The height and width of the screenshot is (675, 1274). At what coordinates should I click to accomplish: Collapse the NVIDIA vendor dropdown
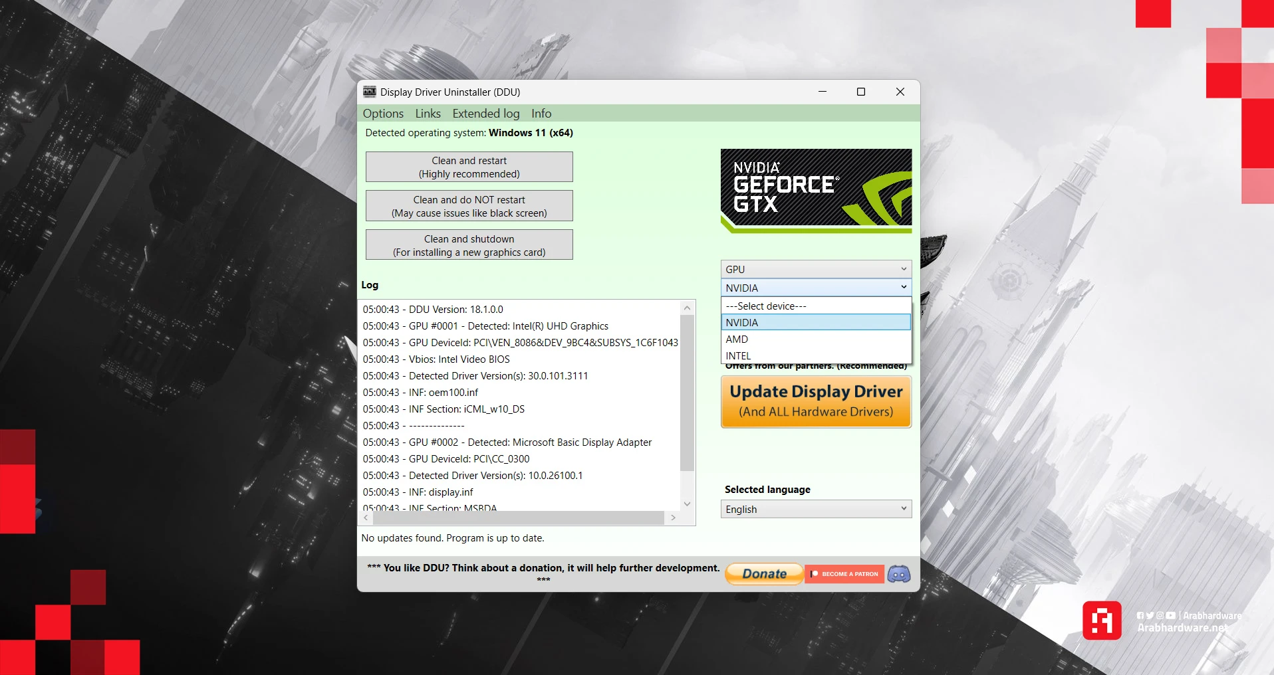[816, 288]
